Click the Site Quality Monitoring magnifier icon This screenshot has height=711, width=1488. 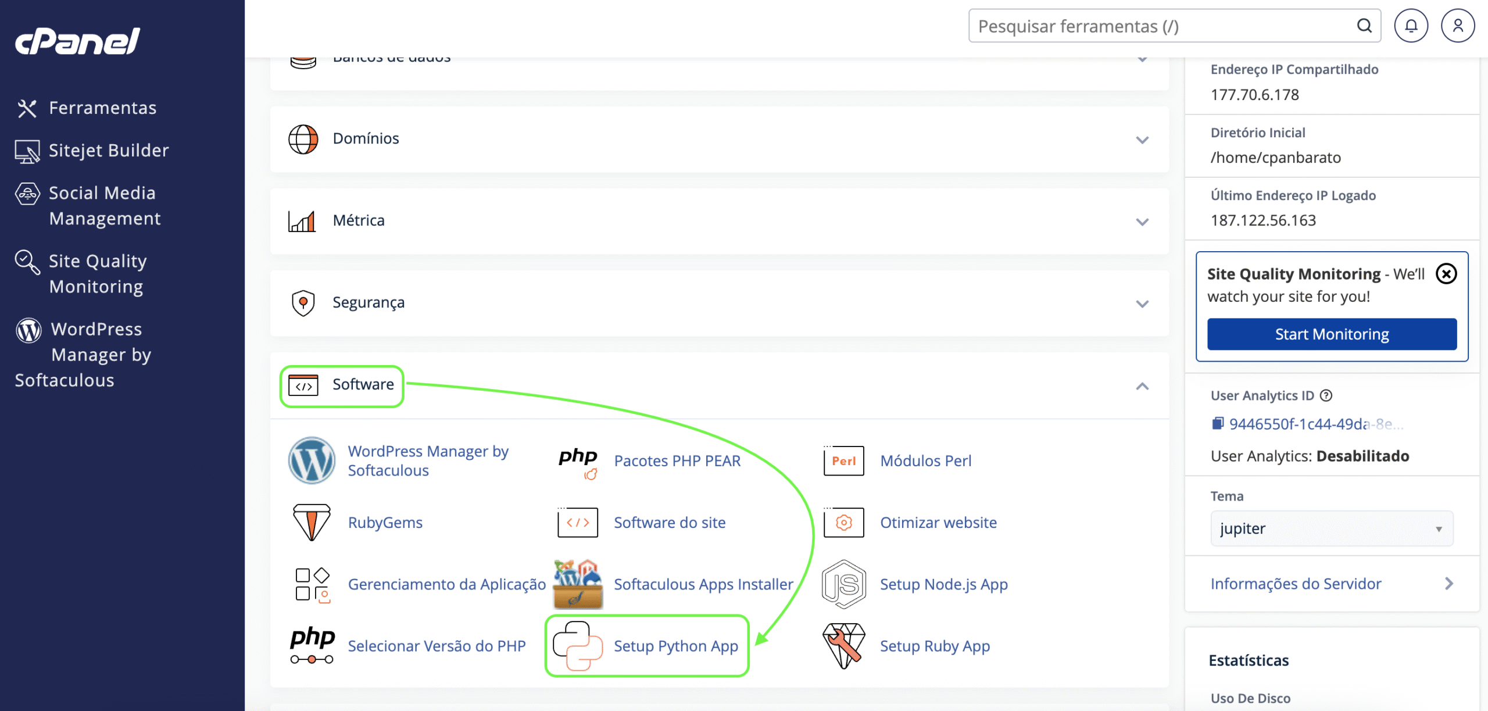27,262
